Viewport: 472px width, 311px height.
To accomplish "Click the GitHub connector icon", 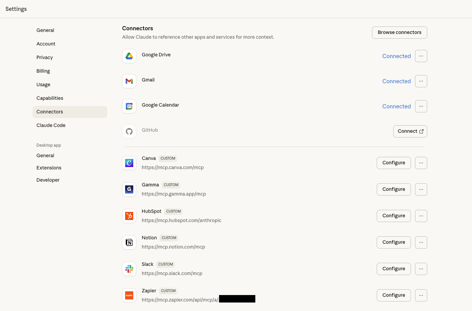I will click(x=129, y=131).
